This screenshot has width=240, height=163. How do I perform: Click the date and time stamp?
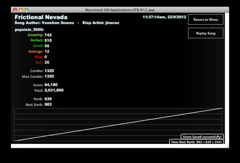coord(164,17)
